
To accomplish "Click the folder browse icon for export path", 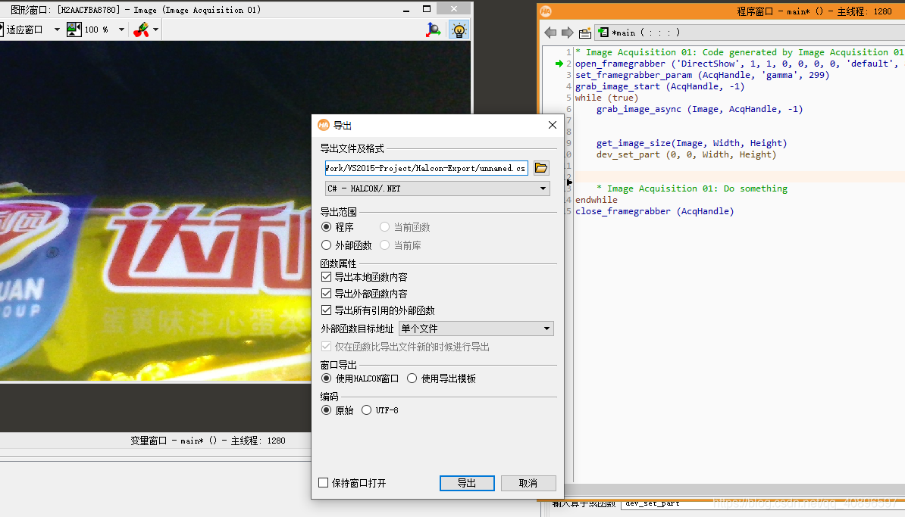I will (x=540, y=168).
